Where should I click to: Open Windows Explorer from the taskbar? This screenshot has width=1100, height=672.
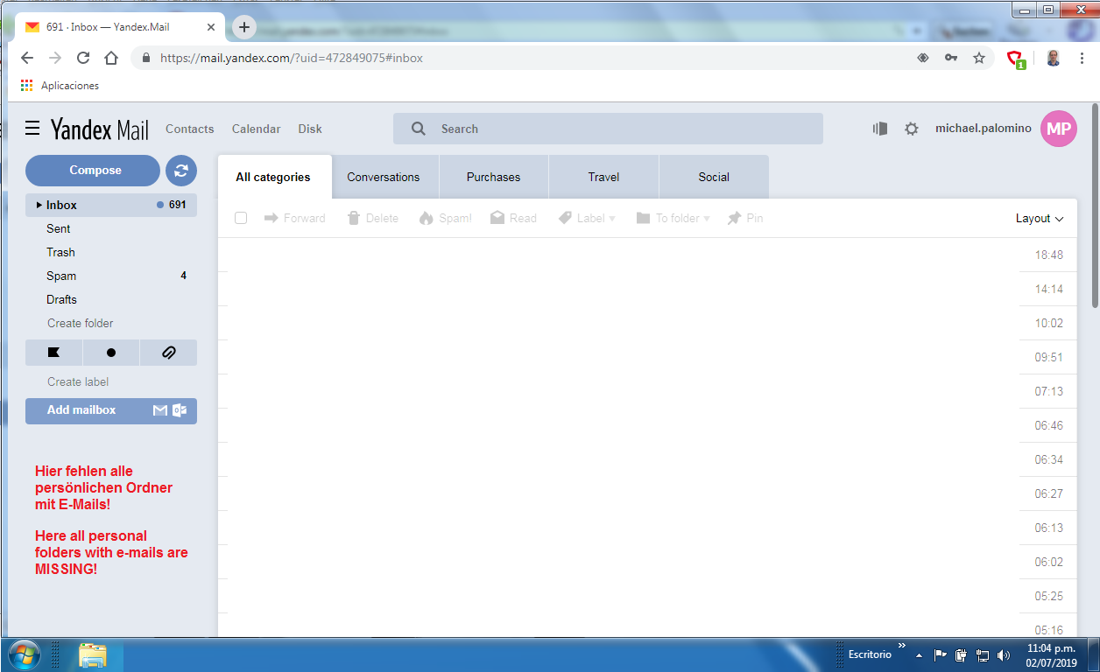pos(92,654)
